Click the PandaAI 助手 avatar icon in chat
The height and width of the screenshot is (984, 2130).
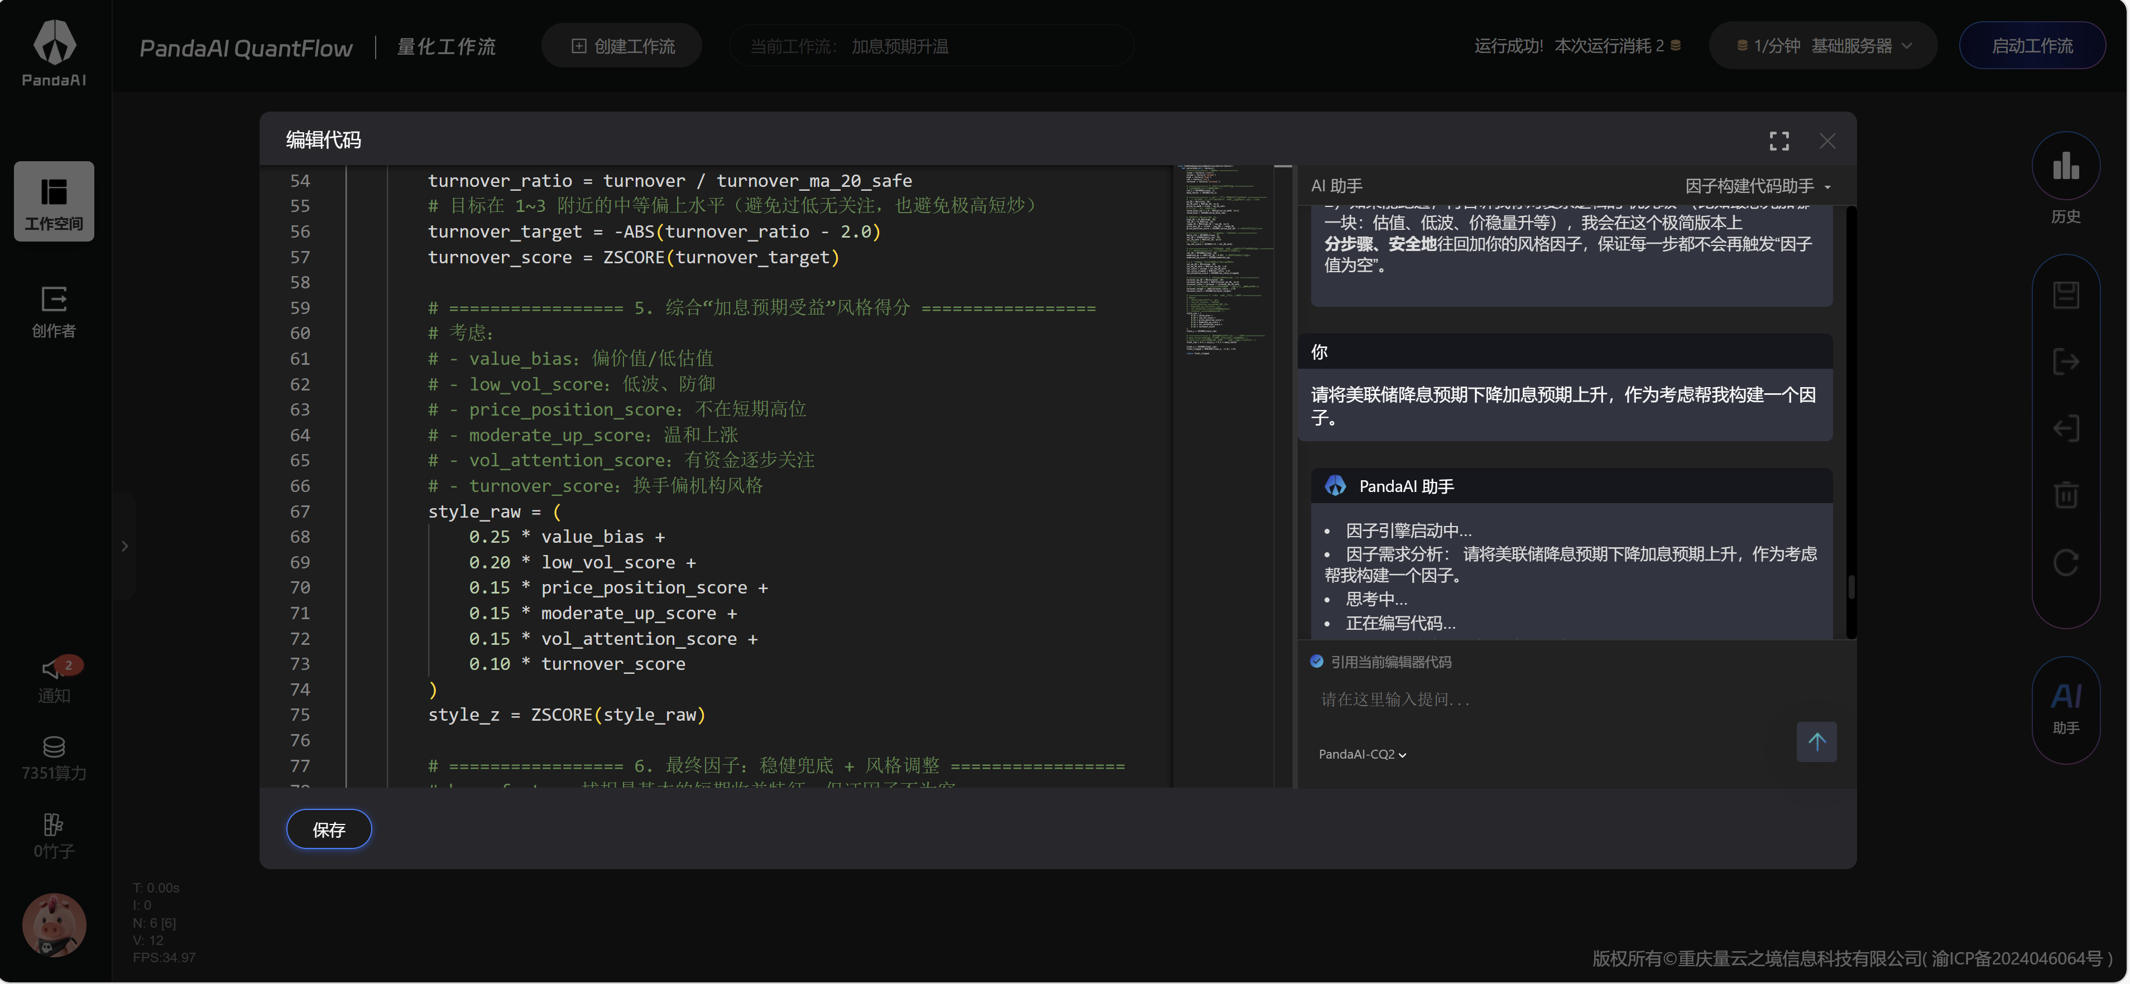click(1335, 486)
